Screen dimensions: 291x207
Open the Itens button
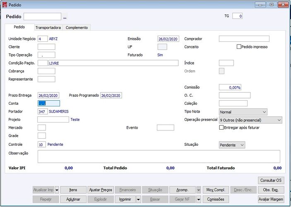73,190
